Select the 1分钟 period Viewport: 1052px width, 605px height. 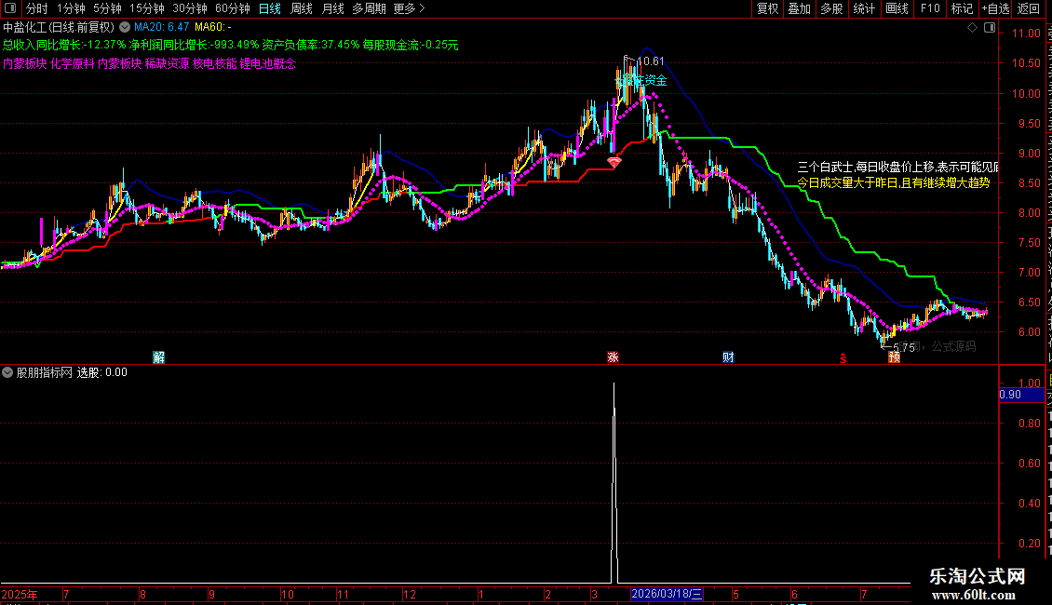tap(71, 8)
